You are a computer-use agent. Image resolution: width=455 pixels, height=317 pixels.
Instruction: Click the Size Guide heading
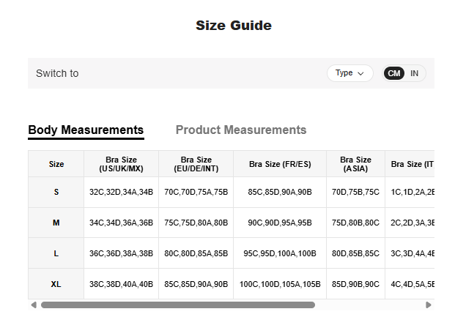click(x=234, y=26)
